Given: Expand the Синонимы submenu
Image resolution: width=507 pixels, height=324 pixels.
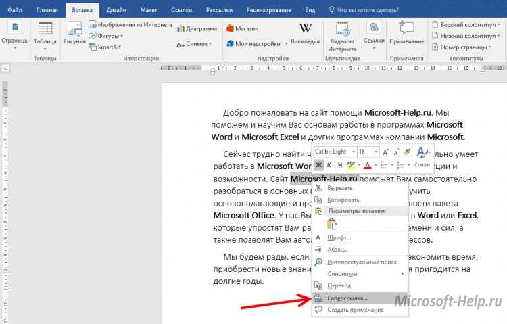Looking at the screenshot, I should point(360,274).
